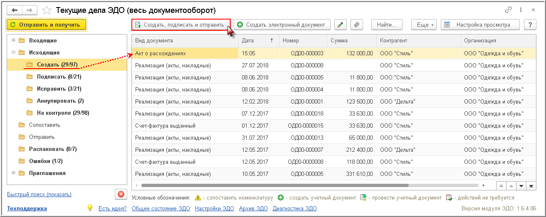Click the horizontal scrollbar under the table
The height and width of the screenshot is (217, 546).
pyautogui.click(x=274, y=185)
